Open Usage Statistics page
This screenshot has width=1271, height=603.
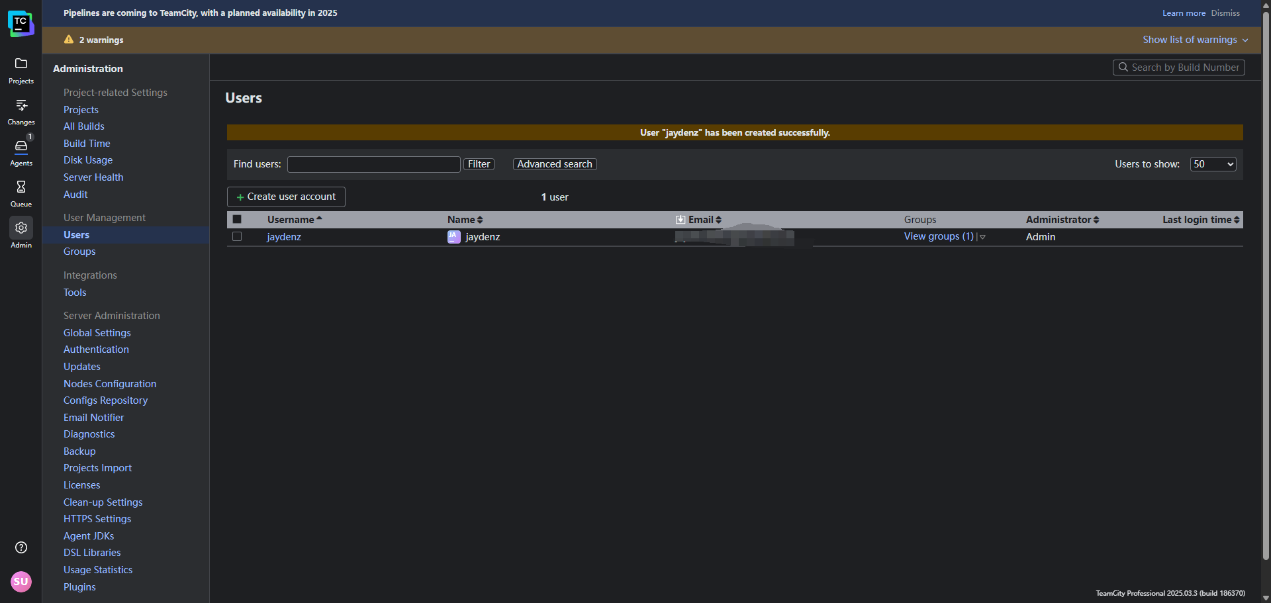tap(98, 570)
